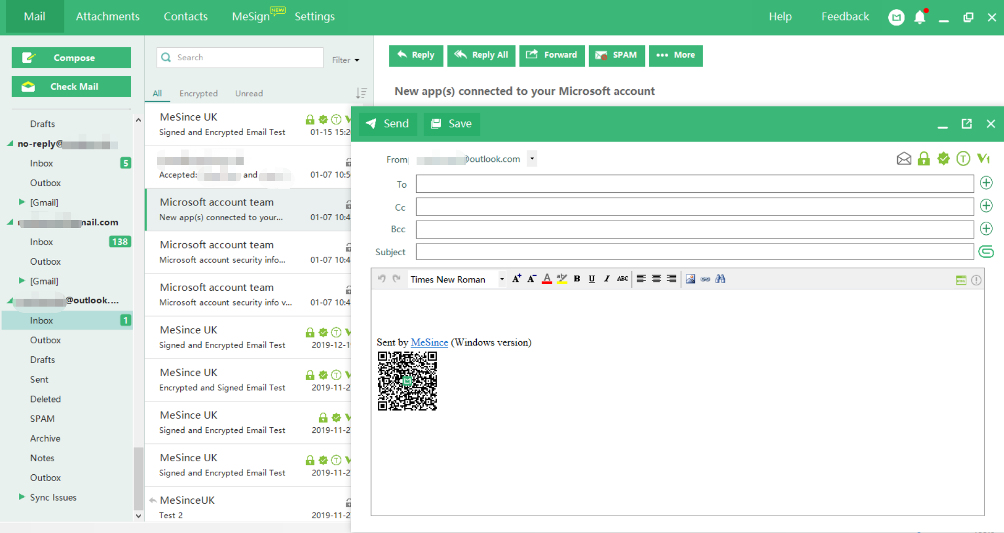Click the increase font size icon
The image size is (1004, 533).
(x=516, y=279)
